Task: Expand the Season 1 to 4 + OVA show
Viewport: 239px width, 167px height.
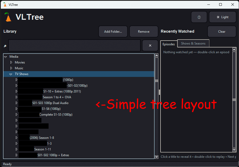Action: [x=16, y=97]
